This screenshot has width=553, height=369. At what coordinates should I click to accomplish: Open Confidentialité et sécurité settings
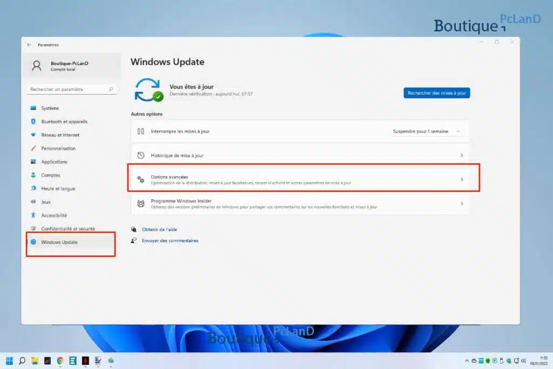(x=72, y=229)
